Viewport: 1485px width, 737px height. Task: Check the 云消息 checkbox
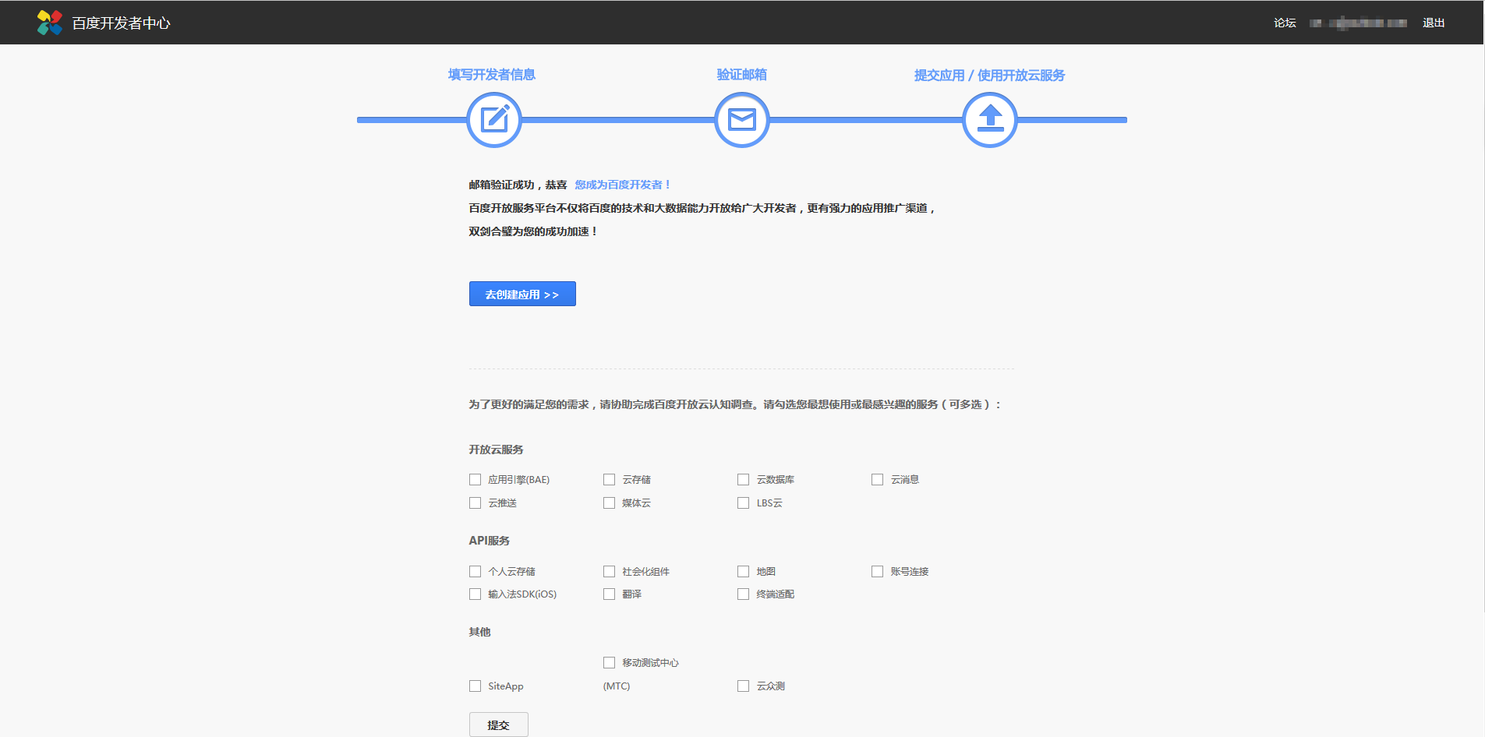tap(878, 480)
